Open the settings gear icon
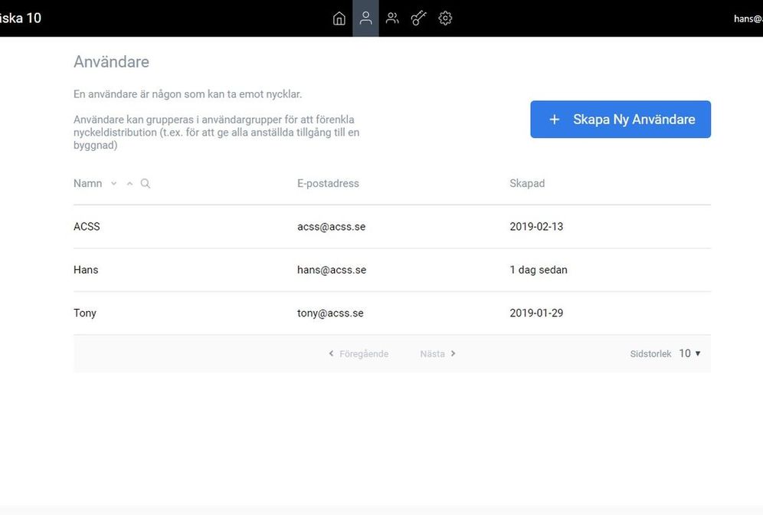The image size is (763, 515). tap(445, 18)
